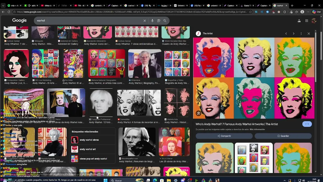Open the tab search chevron at top left
Viewport: 323px width, 182px height.
click(x=3, y=5)
